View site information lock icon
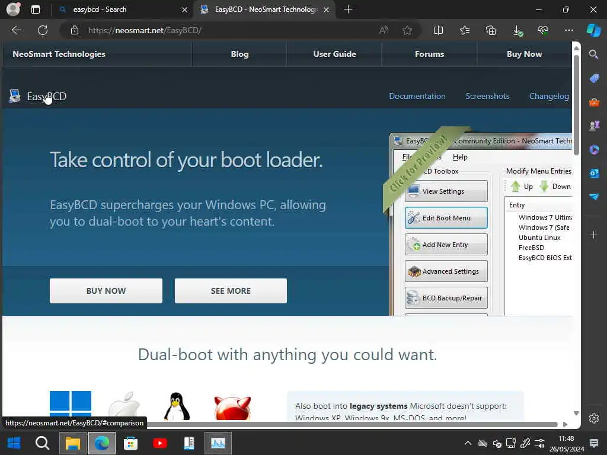Screen dimensions: 607x455 coord(74,30)
